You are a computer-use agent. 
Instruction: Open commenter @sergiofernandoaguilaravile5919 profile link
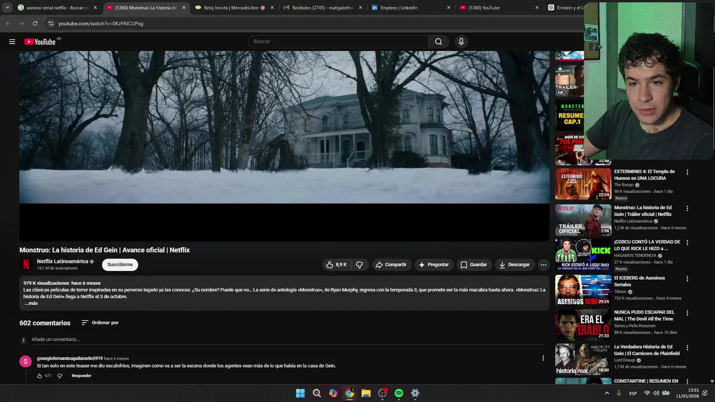tap(69, 358)
